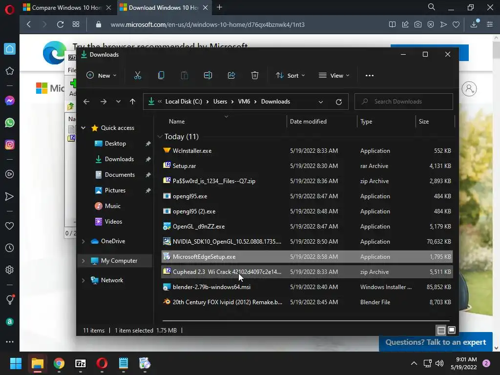Show hidden system tray icons chevron
Viewport: 500px width, 375px height.
(414, 363)
